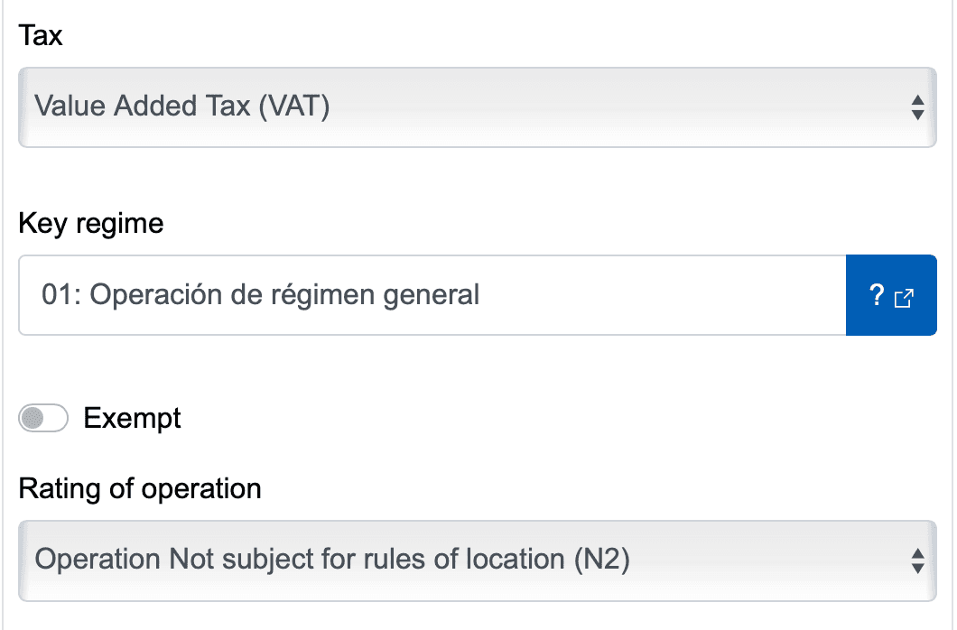Screen dimensions: 957x630
Task: Click the Exempt switch knob
Action: pyautogui.click(x=35, y=418)
